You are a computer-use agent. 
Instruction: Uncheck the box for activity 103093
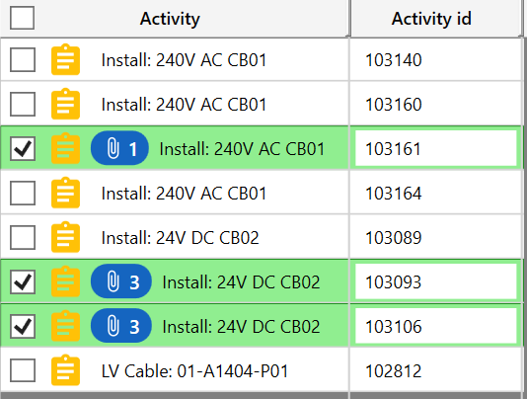point(23,281)
